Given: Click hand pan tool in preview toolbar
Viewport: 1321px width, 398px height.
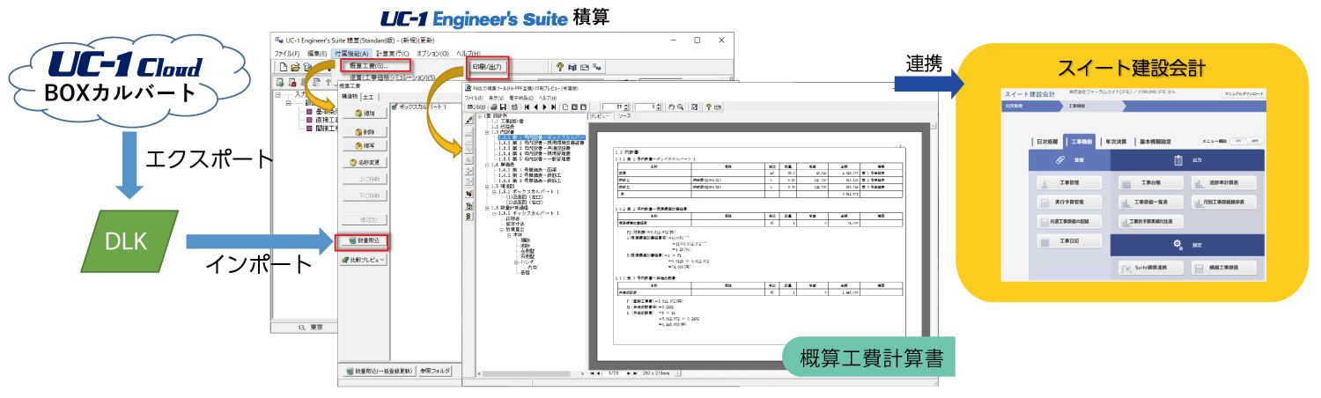Looking at the screenshot, I should coord(672,107).
